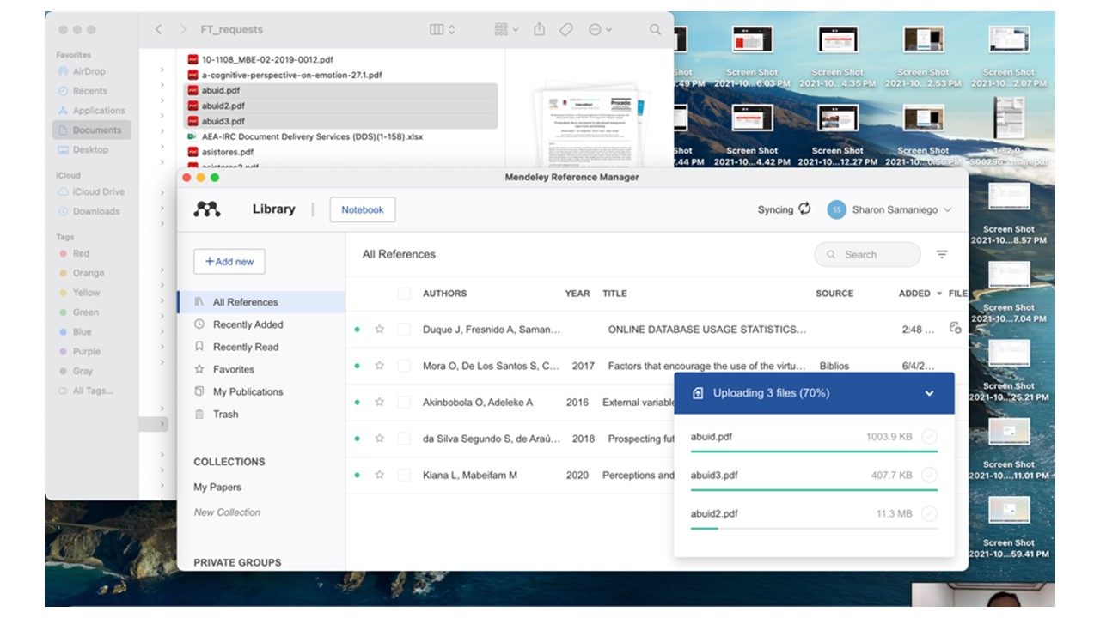Open Finder group-by dropdown
This screenshot has height=618, width=1100.
point(506,29)
